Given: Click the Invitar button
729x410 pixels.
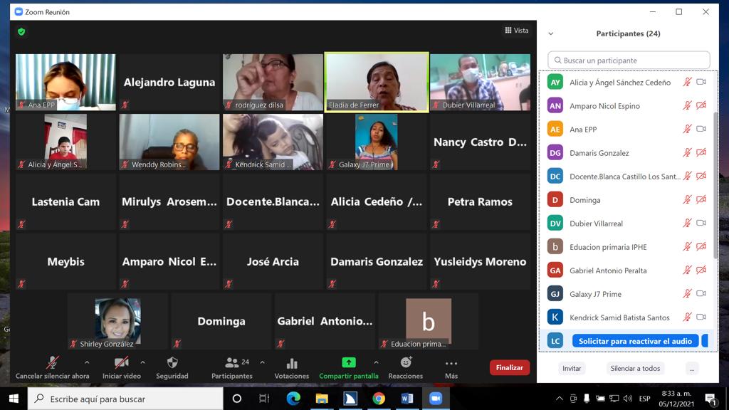Looking at the screenshot, I should pos(572,368).
